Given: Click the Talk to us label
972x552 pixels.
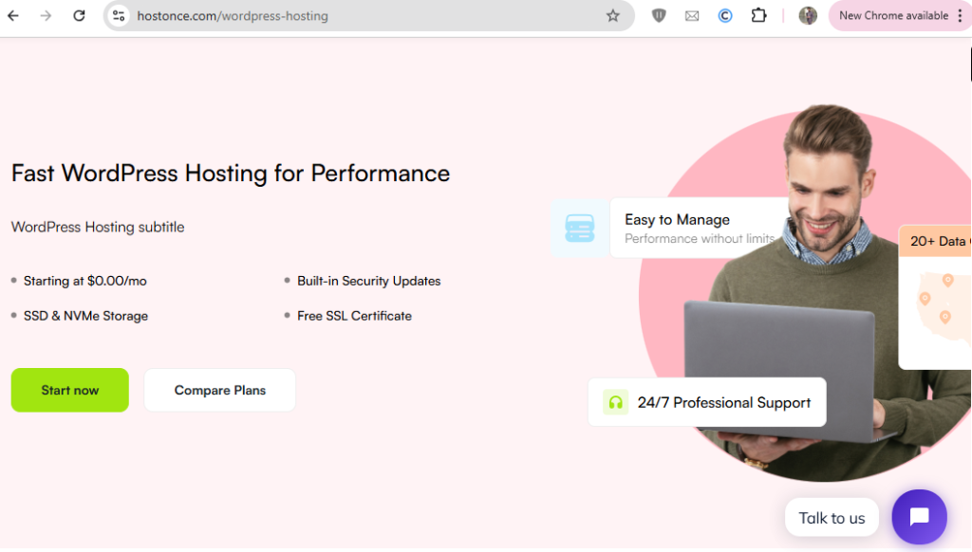Looking at the screenshot, I should (832, 518).
